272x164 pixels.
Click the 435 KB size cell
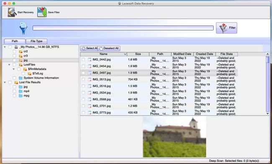click(133, 113)
